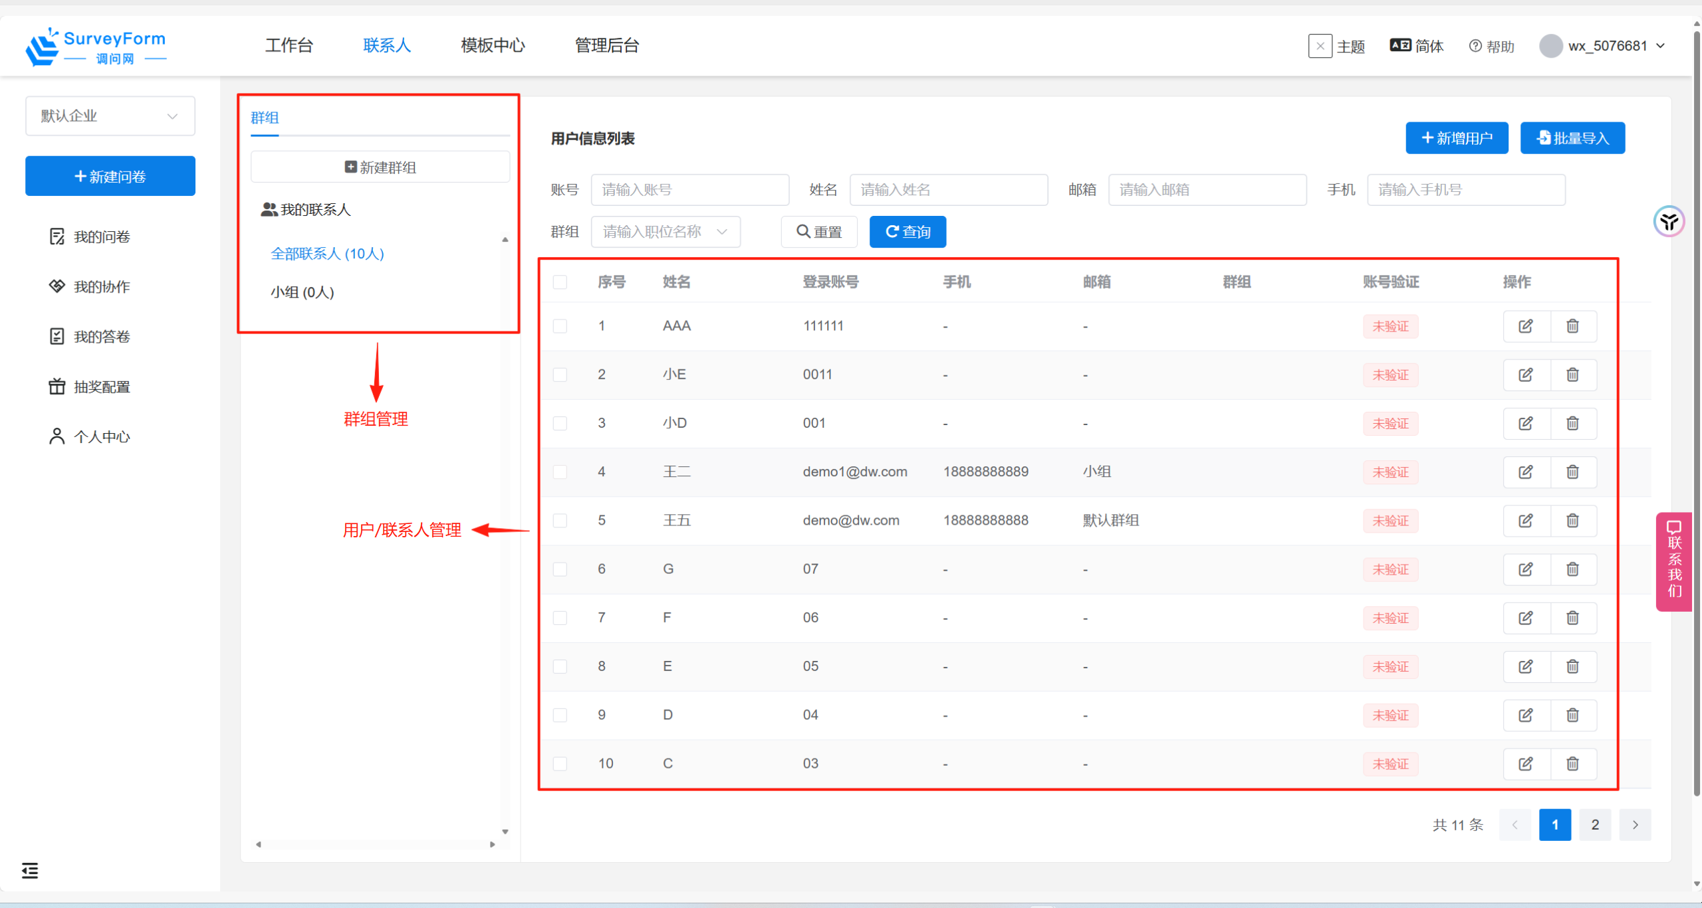The width and height of the screenshot is (1702, 908).
Task: Open the 管理后台 top menu
Action: [x=606, y=46]
